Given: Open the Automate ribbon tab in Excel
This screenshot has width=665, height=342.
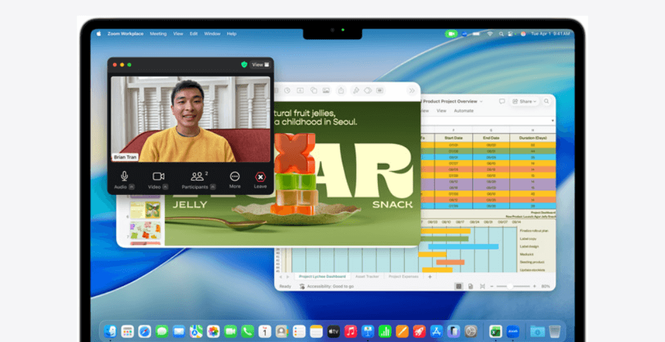Looking at the screenshot, I should [464, 110].
